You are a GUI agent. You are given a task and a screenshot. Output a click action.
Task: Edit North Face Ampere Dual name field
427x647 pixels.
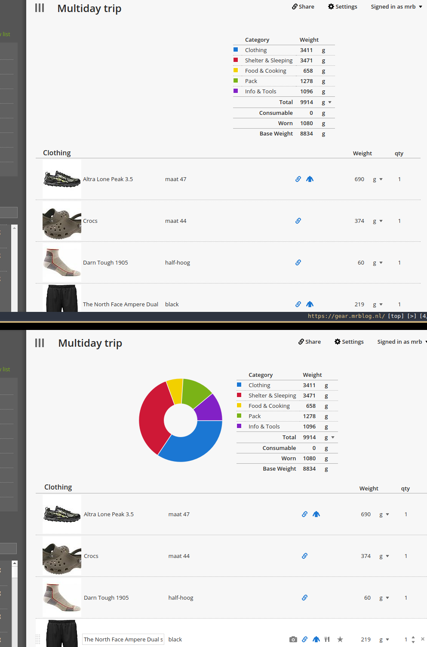pos(123,639)
